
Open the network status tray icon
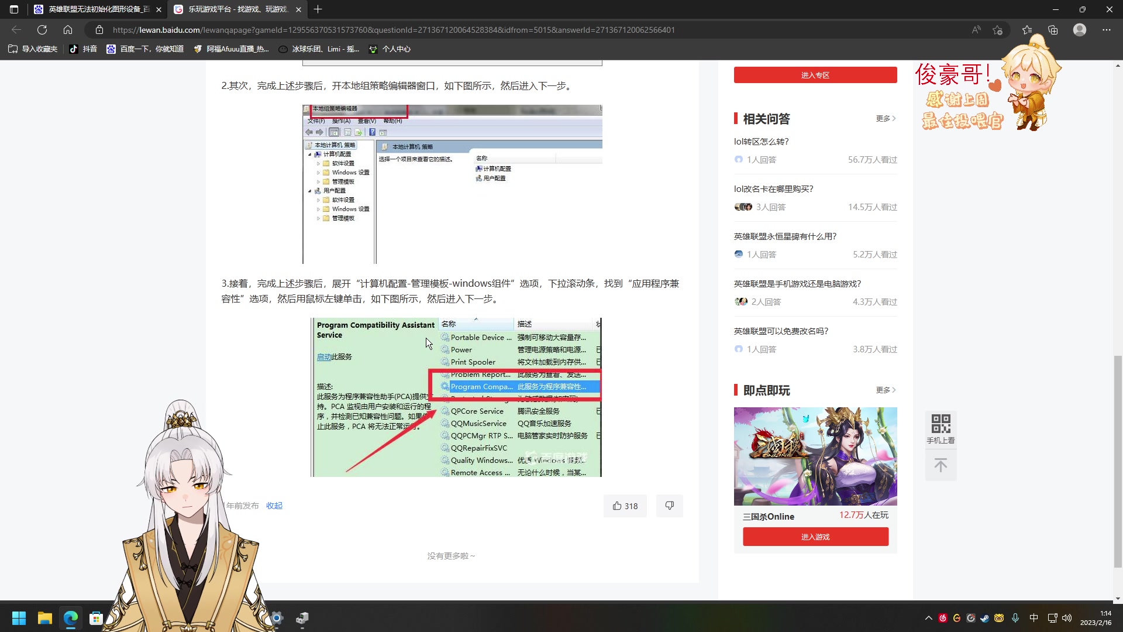1052,618
